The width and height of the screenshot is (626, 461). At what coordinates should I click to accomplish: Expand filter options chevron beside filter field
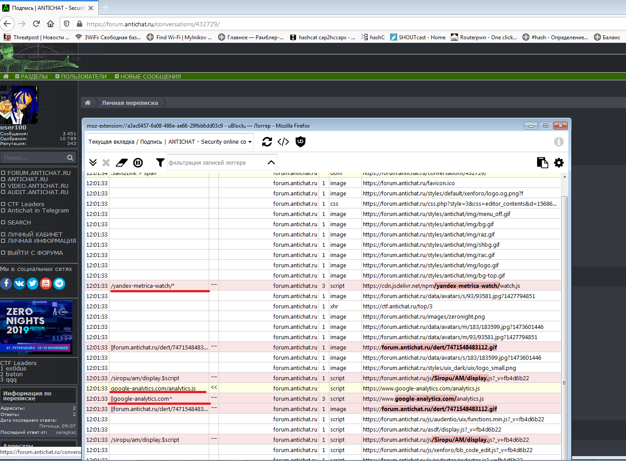(271, 162)
